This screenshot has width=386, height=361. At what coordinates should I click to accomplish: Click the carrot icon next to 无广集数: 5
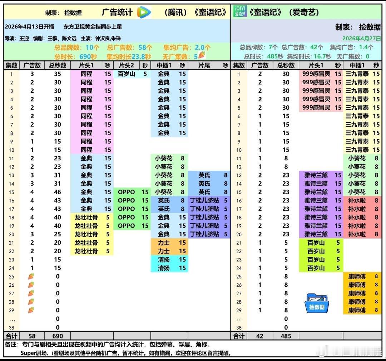click(202, 55)
